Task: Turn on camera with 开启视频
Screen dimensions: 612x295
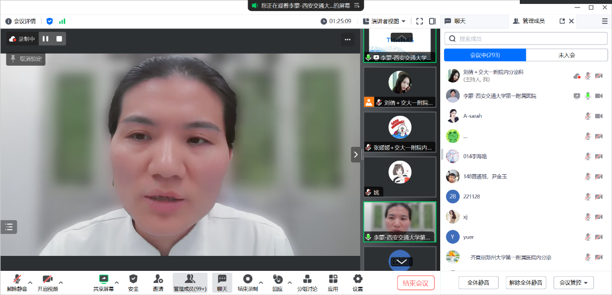Action: point(48,283)
